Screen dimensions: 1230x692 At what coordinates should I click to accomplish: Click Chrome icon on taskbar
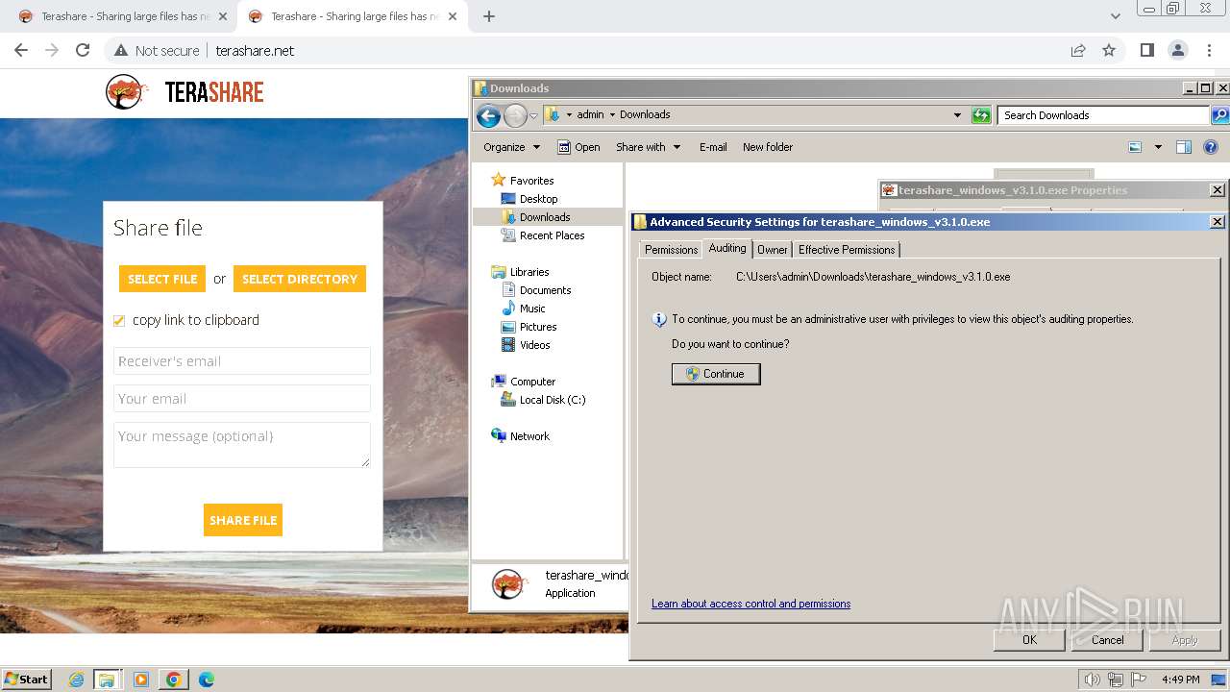click(x=174, y=680)
